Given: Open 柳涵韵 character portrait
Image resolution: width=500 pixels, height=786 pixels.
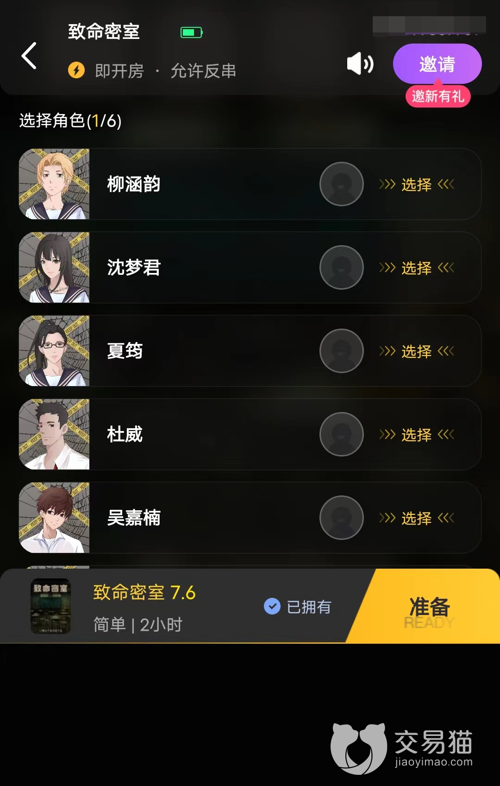Looking at the screenshot, I should [x=54, y=184].
